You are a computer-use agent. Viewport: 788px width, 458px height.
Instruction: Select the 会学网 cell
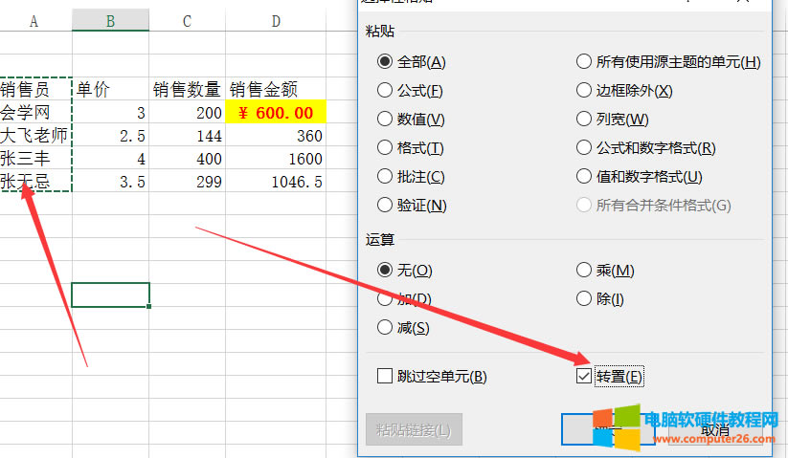[x=35, y=112]
